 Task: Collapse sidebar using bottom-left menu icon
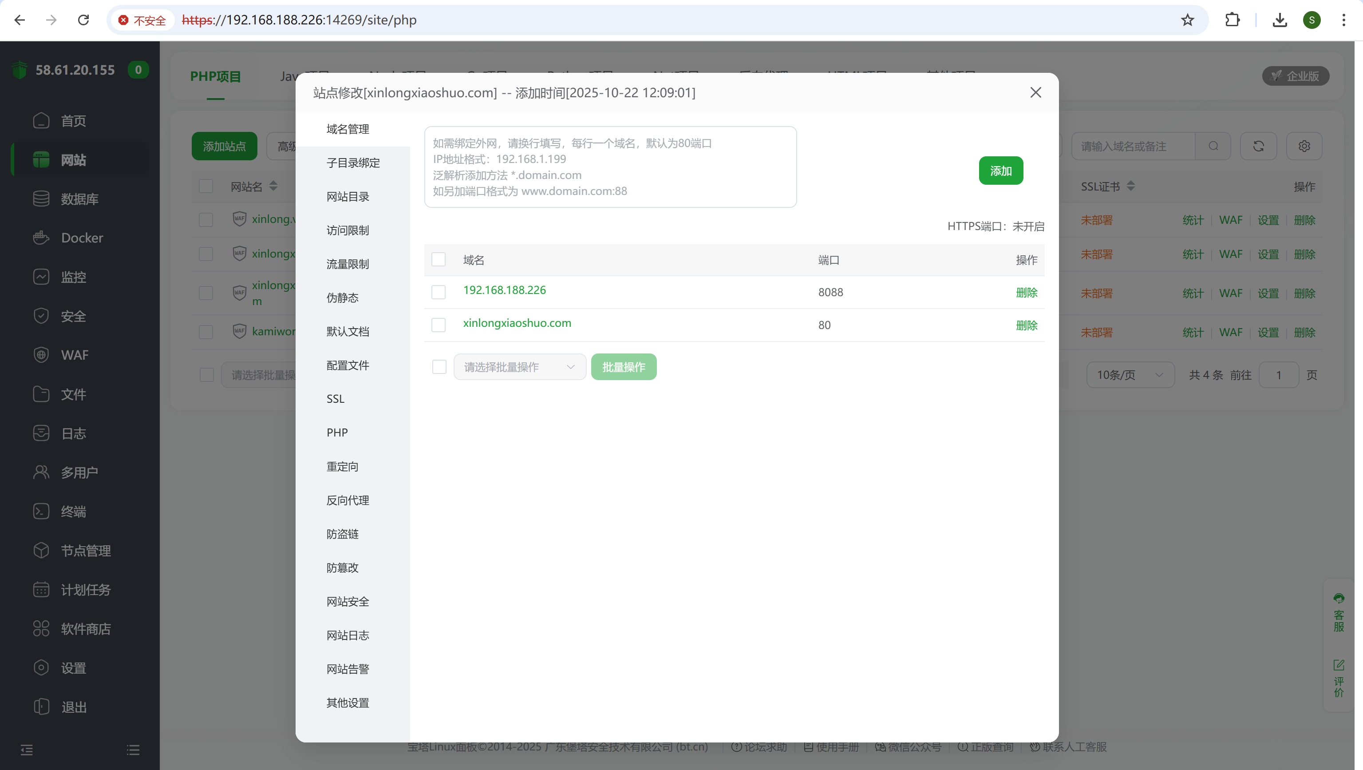(x=27, y=750)
